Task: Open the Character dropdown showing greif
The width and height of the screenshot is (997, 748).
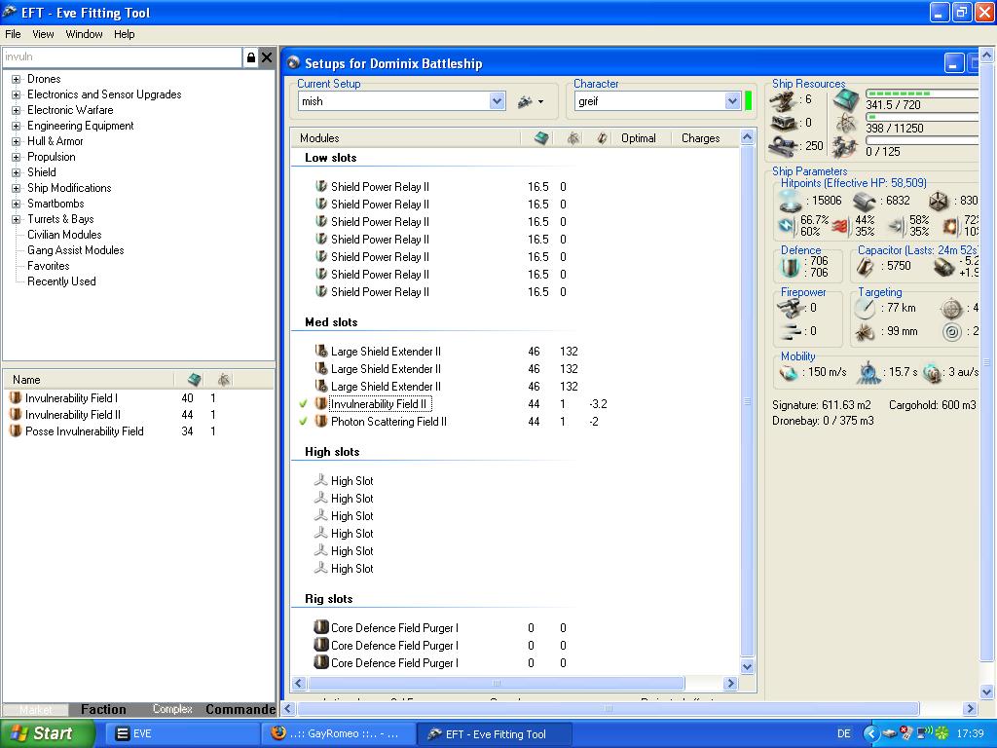Action: (x=732, y=101)
